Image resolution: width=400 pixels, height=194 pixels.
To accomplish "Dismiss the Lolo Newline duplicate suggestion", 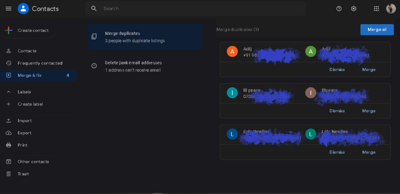I will [337, 152].
